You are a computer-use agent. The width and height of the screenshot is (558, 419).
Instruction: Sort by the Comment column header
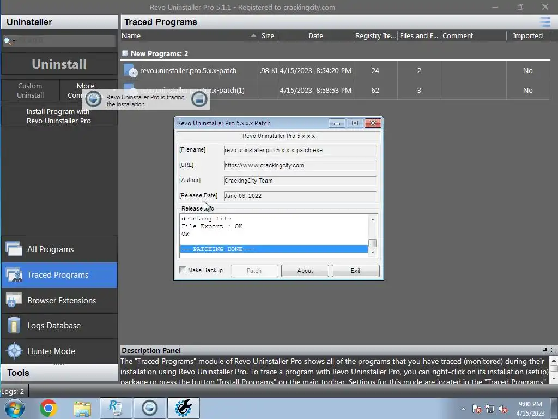474,35
